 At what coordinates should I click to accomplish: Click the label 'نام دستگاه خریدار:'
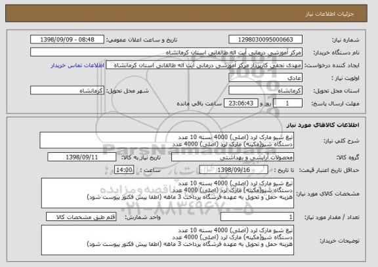coord(337,52)
